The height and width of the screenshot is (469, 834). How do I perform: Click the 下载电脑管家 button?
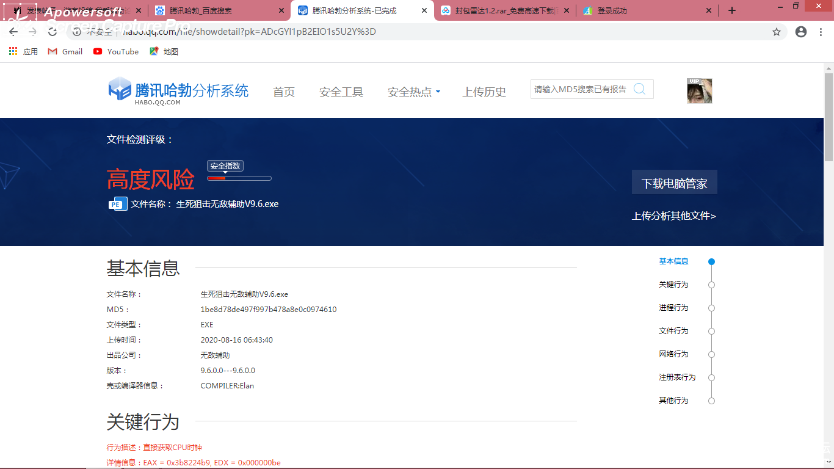[674, 183]
